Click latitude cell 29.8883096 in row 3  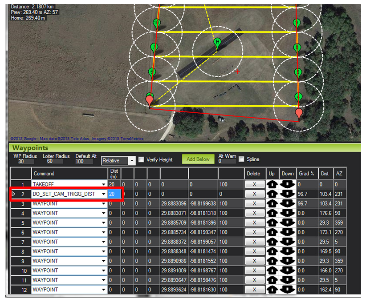click(174, 203)
